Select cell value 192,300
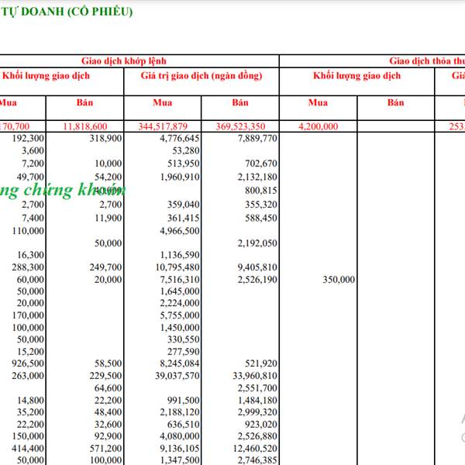Screen dimensions: 465x465 pyautogui.click(x=28, y=138)
